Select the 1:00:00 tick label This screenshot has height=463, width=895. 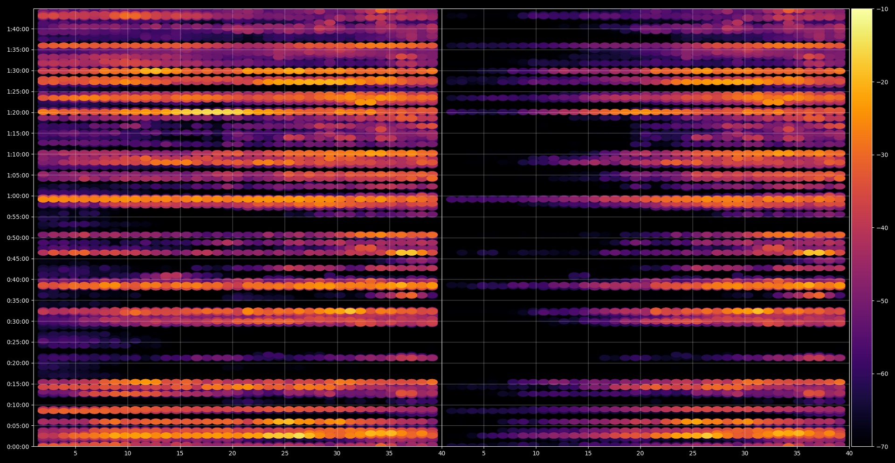coord(18,196)
